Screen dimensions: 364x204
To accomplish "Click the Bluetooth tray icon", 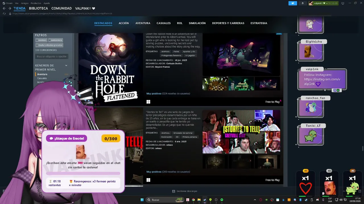I will (300, 200).
